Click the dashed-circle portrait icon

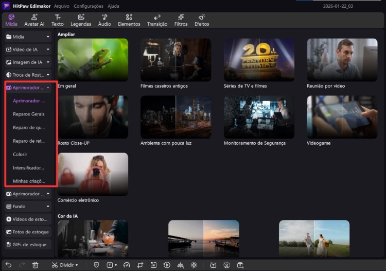[227, 265]
